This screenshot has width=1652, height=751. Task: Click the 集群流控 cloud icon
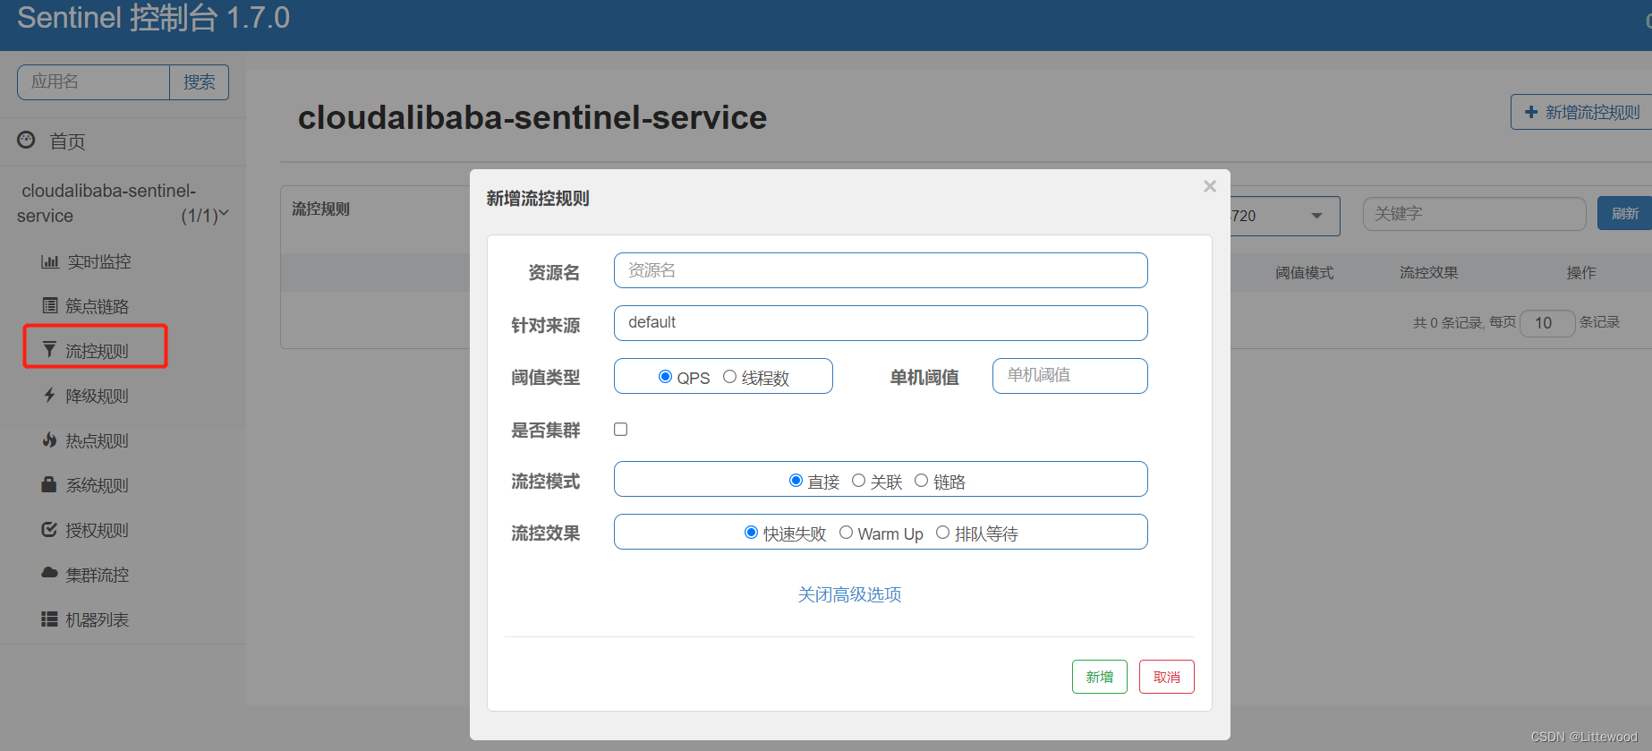coord(49,573)
